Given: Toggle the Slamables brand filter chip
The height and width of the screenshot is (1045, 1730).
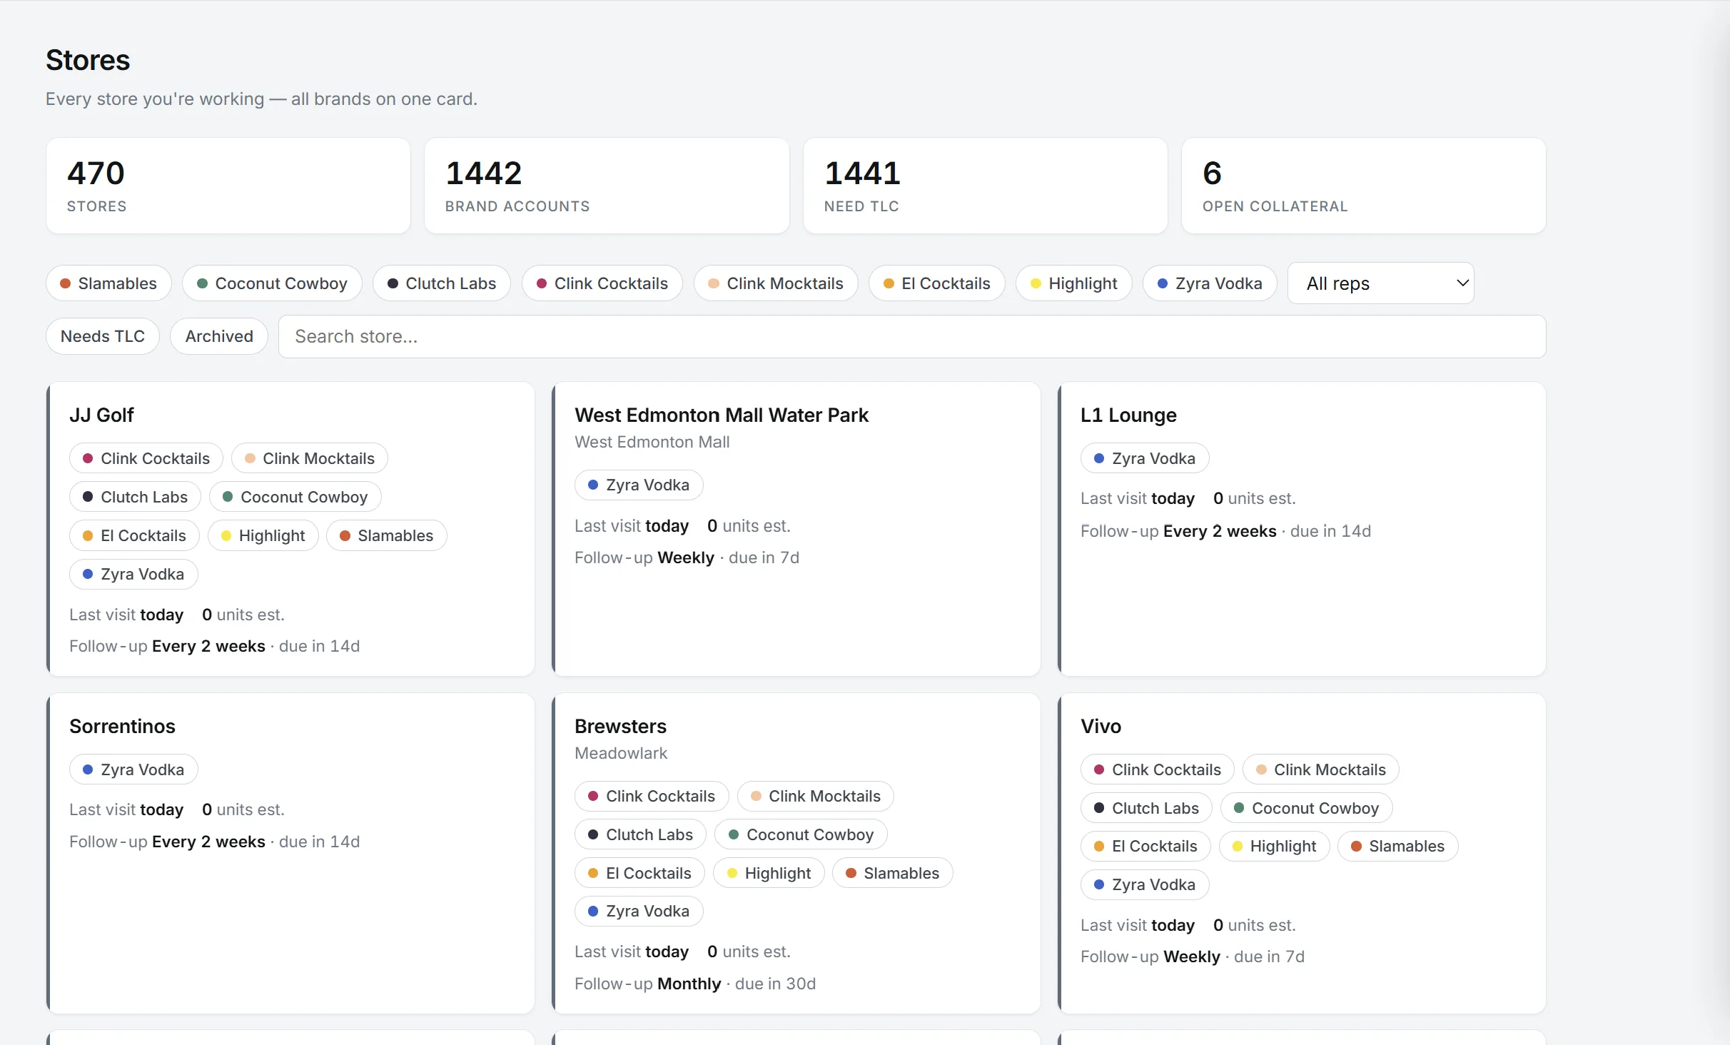Looking at the screenshot, I should pos(108,283).
